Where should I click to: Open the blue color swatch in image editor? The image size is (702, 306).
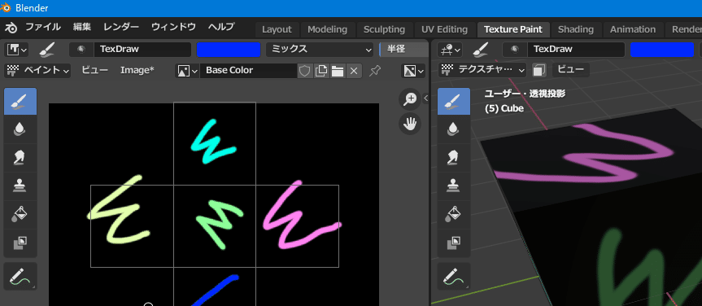(x=229, y=50)
